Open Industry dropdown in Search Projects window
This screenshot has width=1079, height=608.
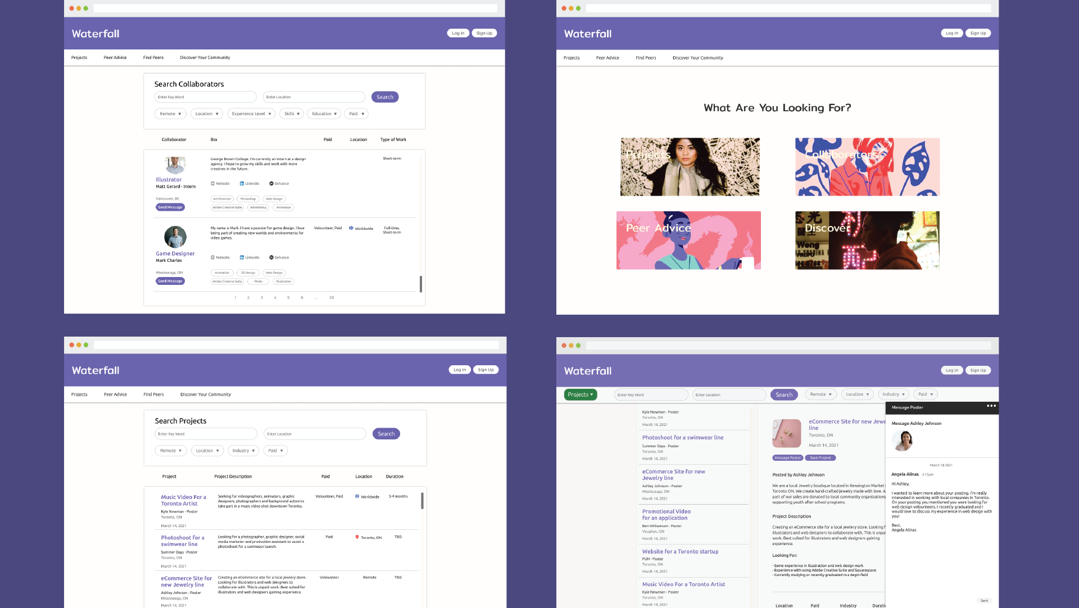(x=244, y=451)
